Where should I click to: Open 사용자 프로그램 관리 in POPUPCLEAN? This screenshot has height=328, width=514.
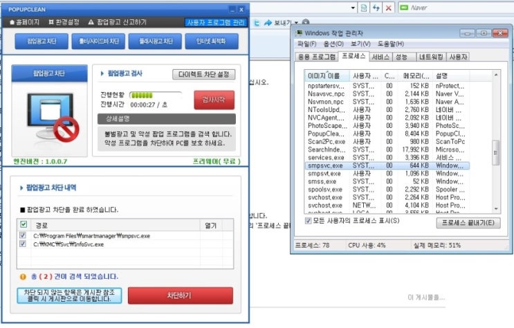coord(215,22)
